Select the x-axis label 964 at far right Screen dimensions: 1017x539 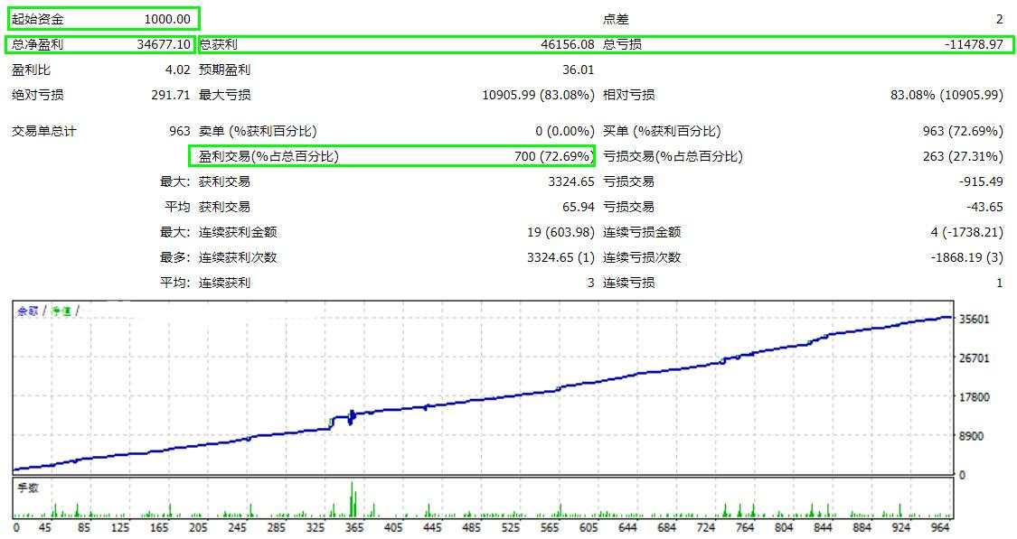pos(937,528)
